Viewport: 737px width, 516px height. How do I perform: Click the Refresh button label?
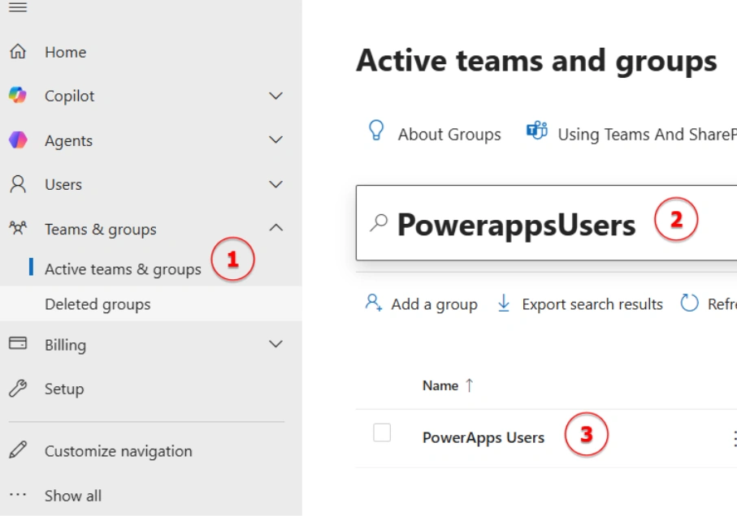722,304
